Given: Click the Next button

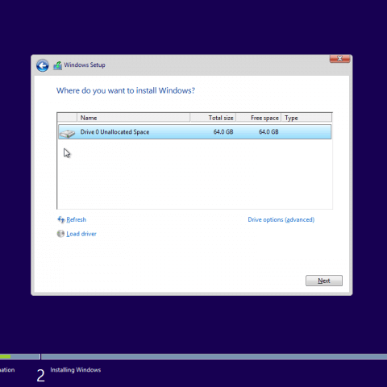Looking at the screenshot, I should (x=324, y=281).
